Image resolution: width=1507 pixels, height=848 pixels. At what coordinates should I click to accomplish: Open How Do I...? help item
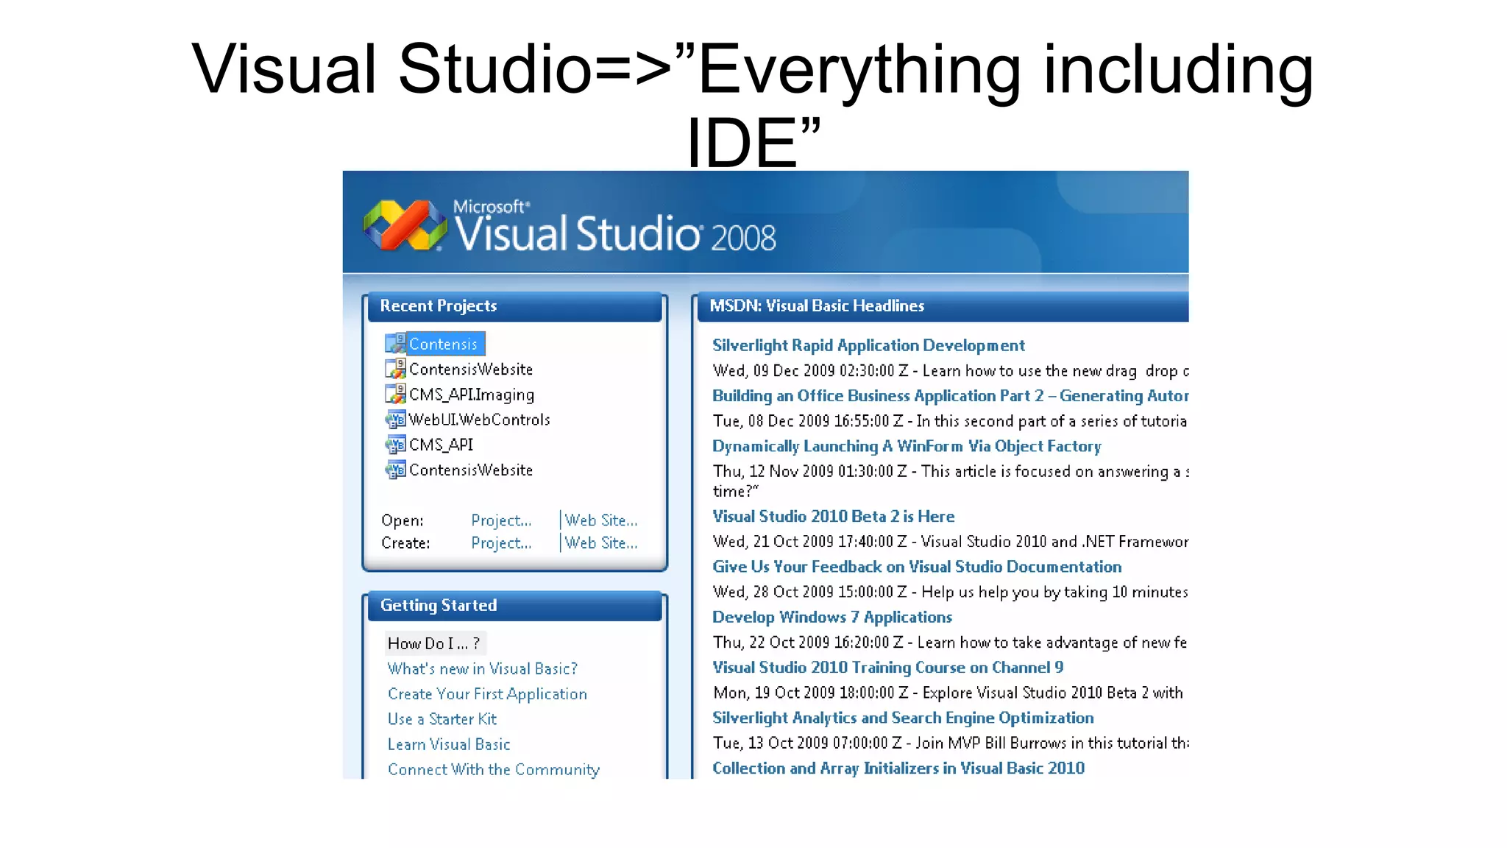[434, 643]
